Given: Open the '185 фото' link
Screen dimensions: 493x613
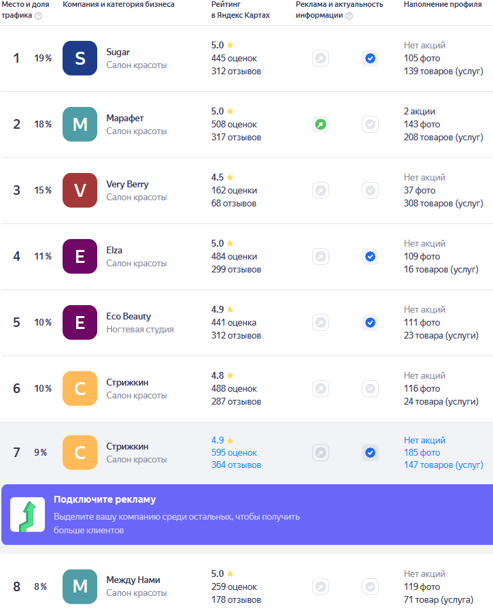Looking at the screenshot, I should 422,453.
